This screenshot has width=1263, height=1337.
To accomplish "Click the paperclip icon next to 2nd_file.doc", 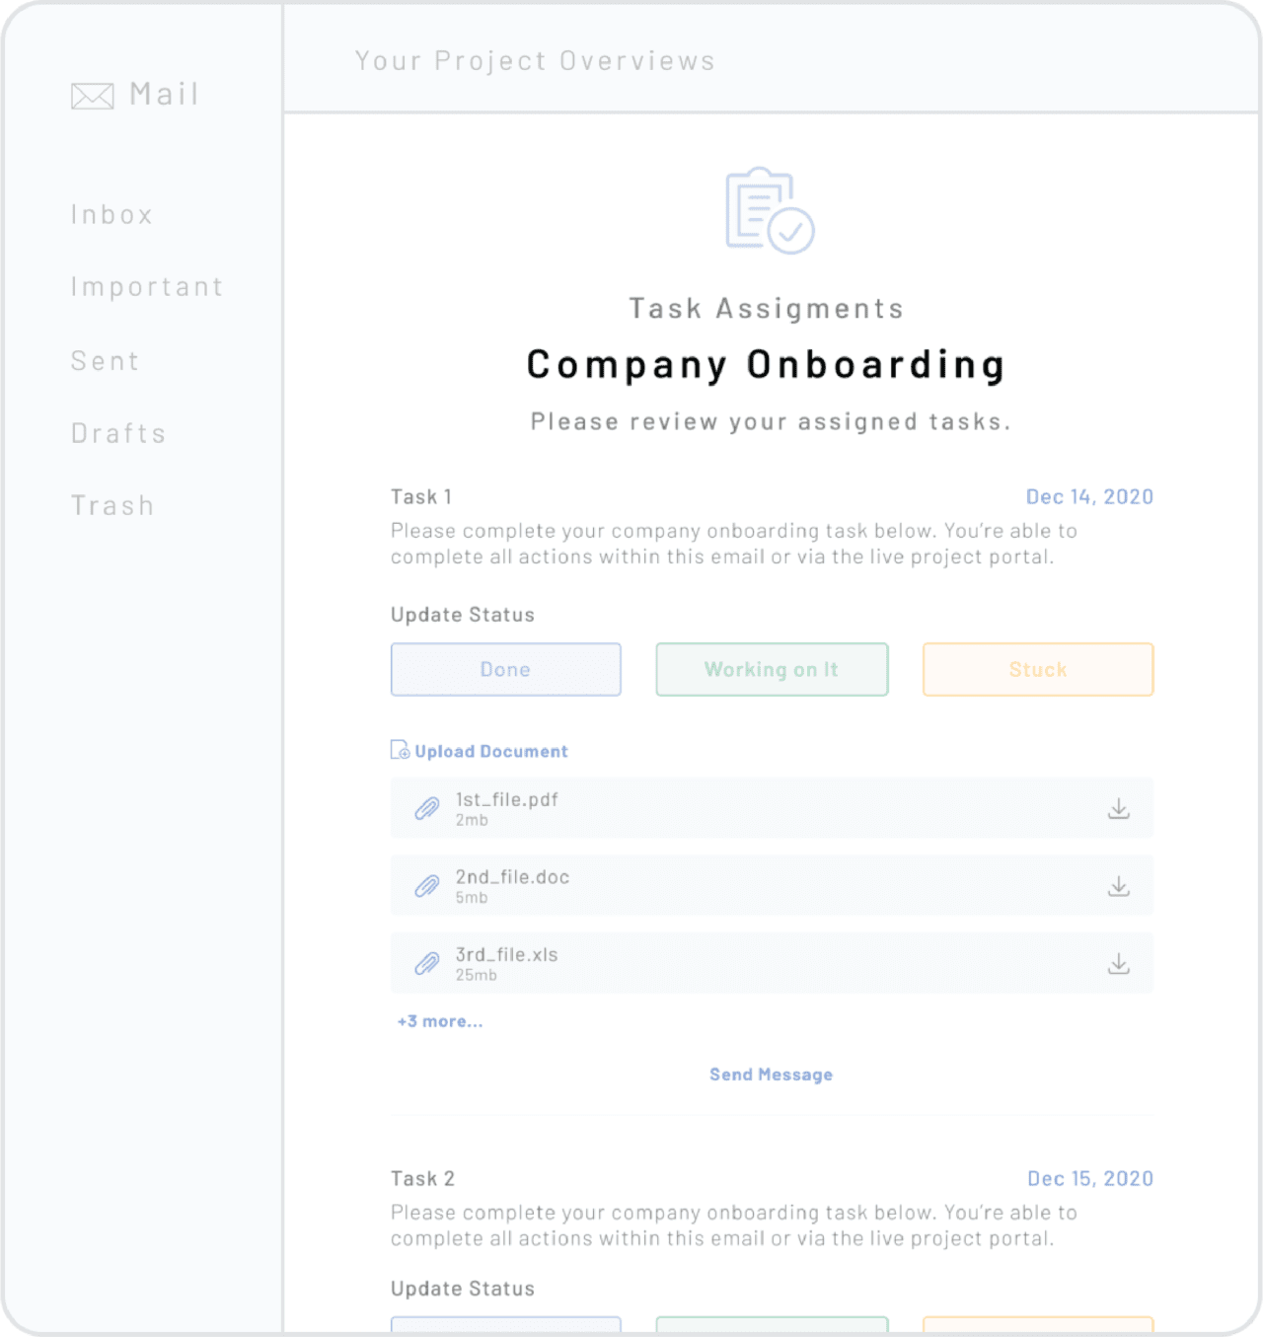I will 425,885.
